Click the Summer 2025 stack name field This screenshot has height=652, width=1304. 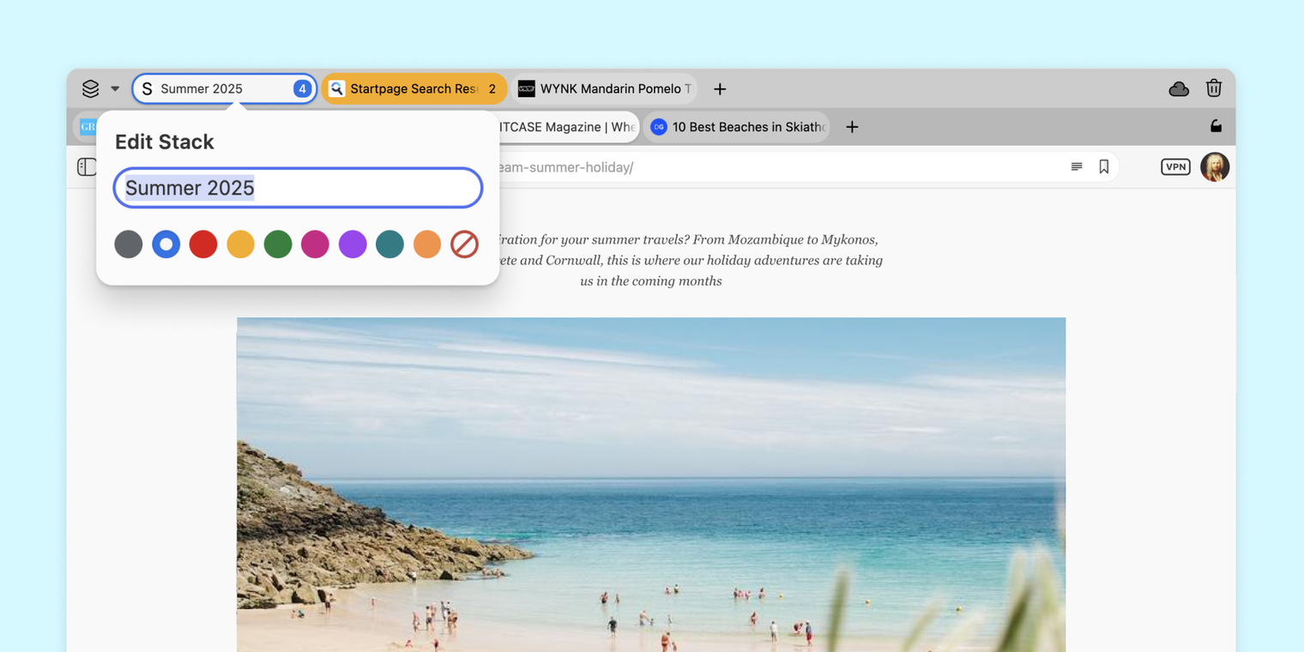[298, 188]
